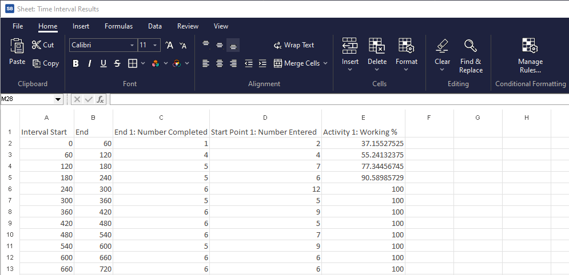Open Manage Rules for conditional formatting

pos(530,55)
